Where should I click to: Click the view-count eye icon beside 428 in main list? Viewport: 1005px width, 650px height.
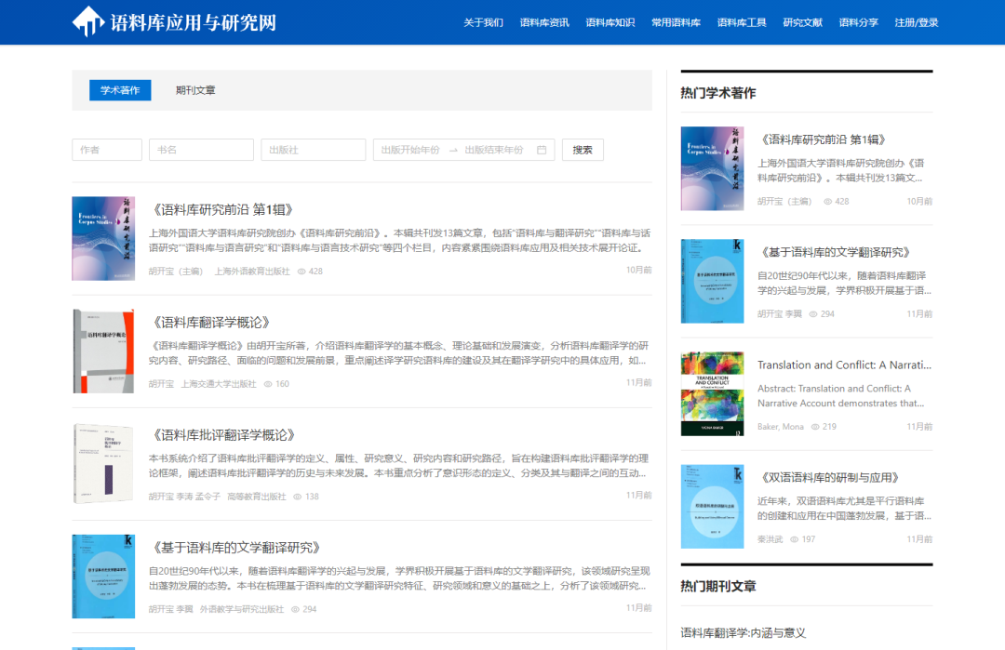coord(301,272)
